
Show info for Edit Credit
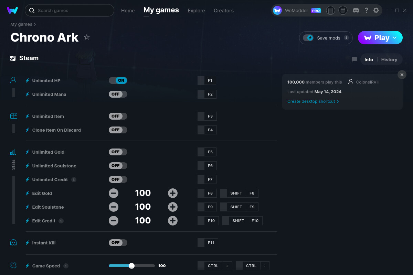61,221
